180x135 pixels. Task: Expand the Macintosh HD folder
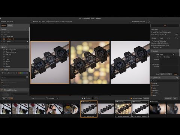coord(1,39)
